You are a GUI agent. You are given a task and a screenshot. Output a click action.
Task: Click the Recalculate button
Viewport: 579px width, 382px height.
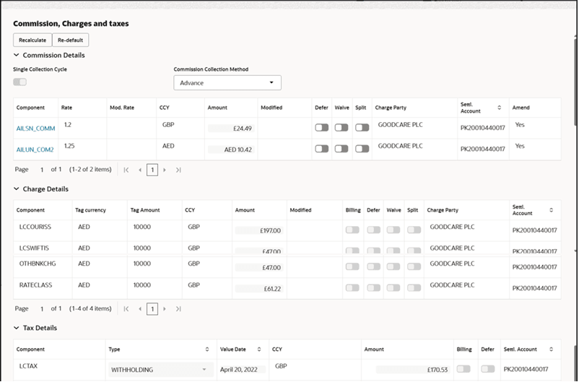pos(32,40)
